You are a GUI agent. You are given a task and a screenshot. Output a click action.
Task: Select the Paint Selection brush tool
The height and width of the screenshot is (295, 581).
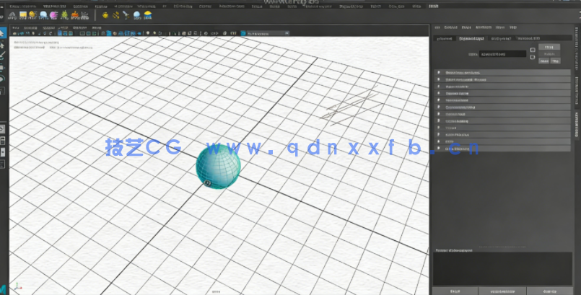pos(3,55)
